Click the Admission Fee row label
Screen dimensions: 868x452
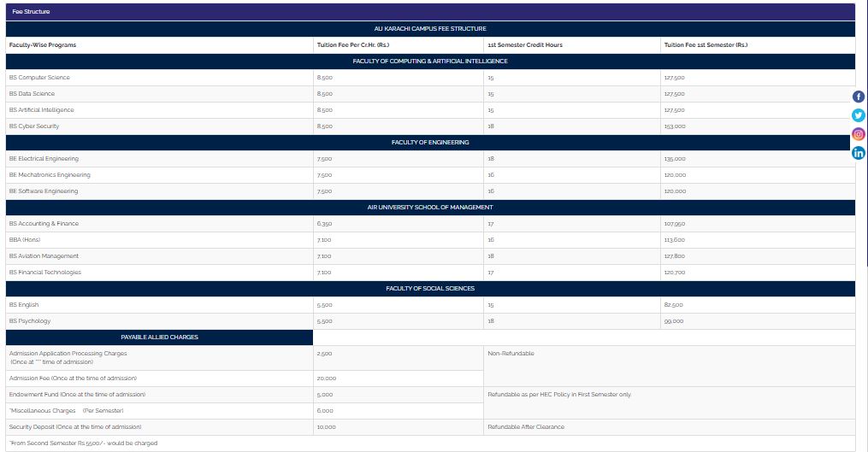[73, 379]
